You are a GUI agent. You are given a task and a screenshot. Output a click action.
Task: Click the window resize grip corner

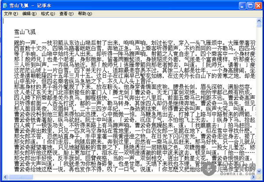259,177
